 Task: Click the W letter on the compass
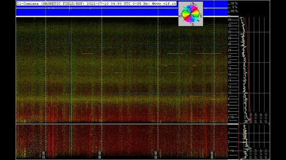tap(180, 16)
